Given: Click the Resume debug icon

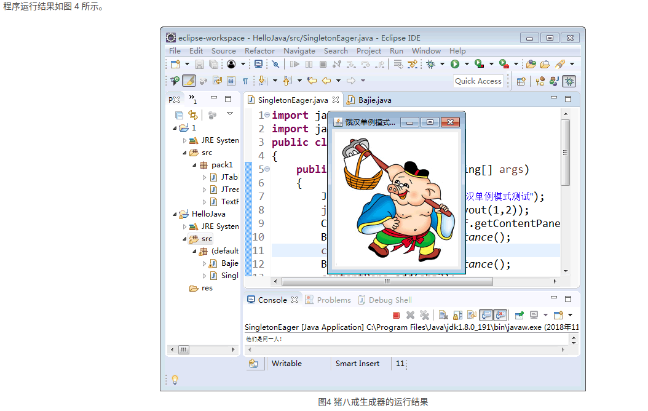Looking at the screenshot, I should click(294, 64).
